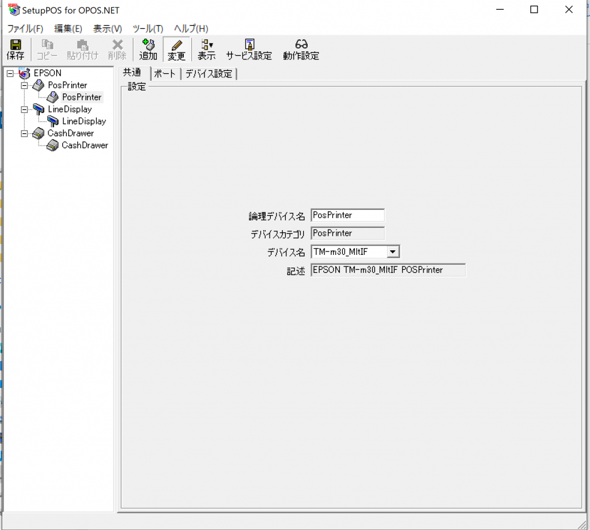Click the 記述 label text
Image resolution: width=590 pixels, height=530 pixels.
click(296, 271)
